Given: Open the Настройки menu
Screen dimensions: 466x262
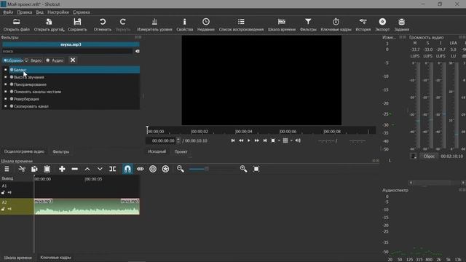Looking at the screenshot, I should (x=58, y=12).
